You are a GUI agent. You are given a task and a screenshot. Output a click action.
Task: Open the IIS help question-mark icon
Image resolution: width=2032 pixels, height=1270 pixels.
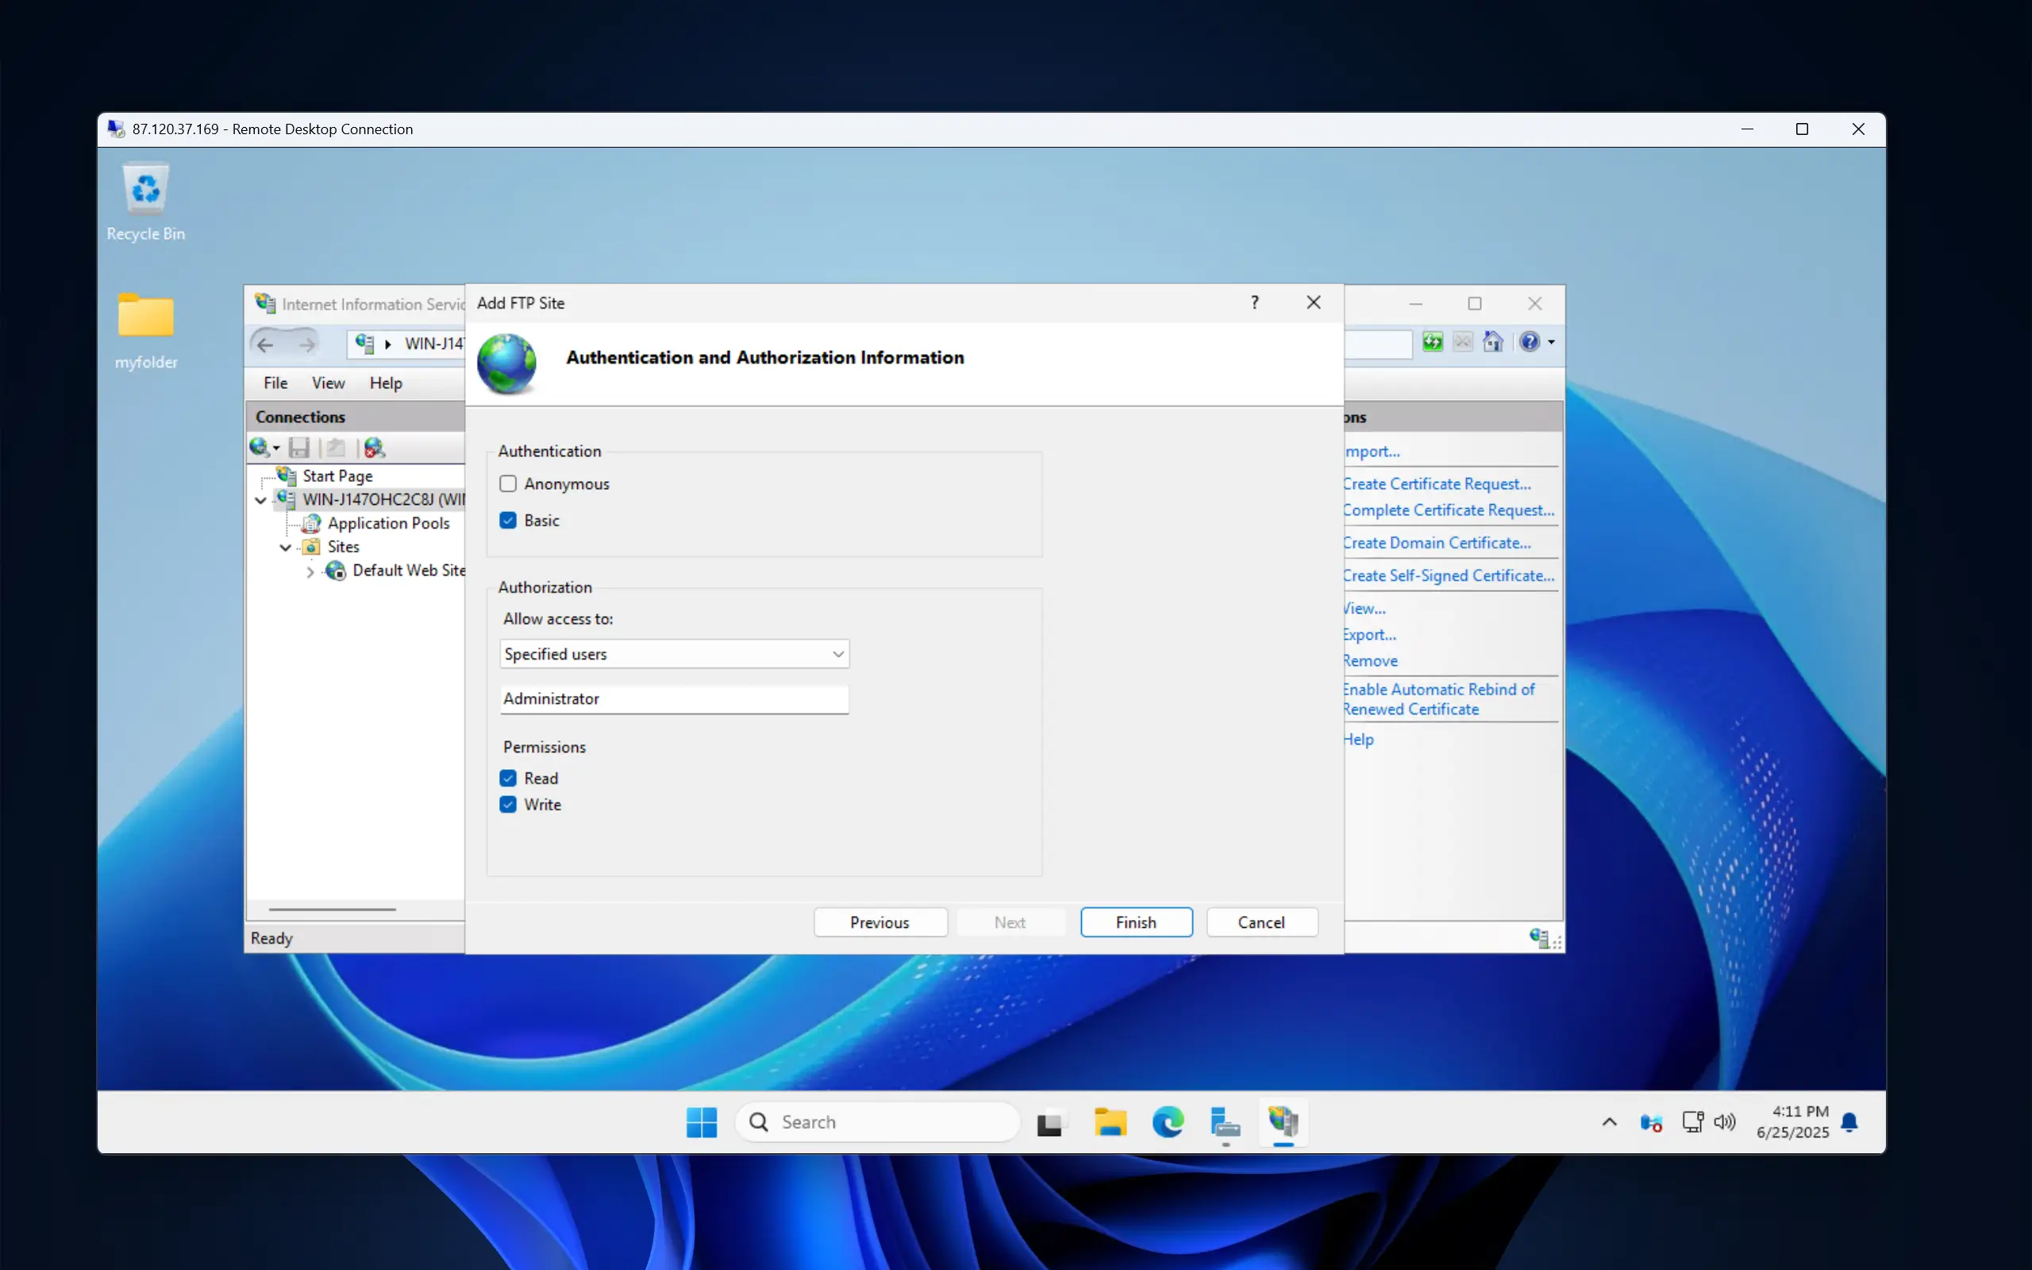pos(1529,342)
